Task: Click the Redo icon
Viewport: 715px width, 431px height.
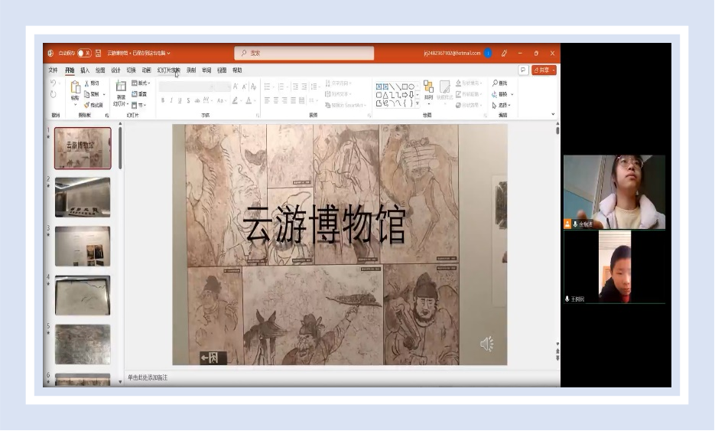Action: click(x=53, y=94)
